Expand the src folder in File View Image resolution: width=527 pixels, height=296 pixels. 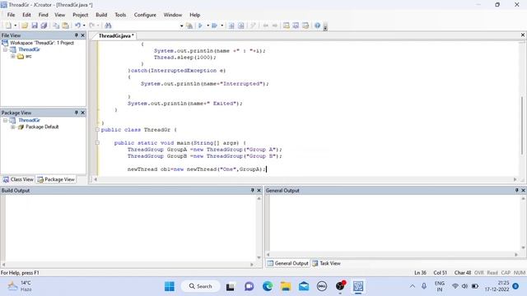pos(13,57)
